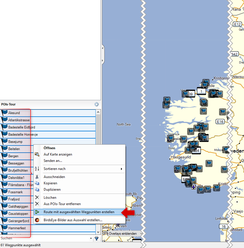The width and height of the screenshot is (244, 248).
Task: Click the E12 road shield on map
Action: tap(237, 24)
